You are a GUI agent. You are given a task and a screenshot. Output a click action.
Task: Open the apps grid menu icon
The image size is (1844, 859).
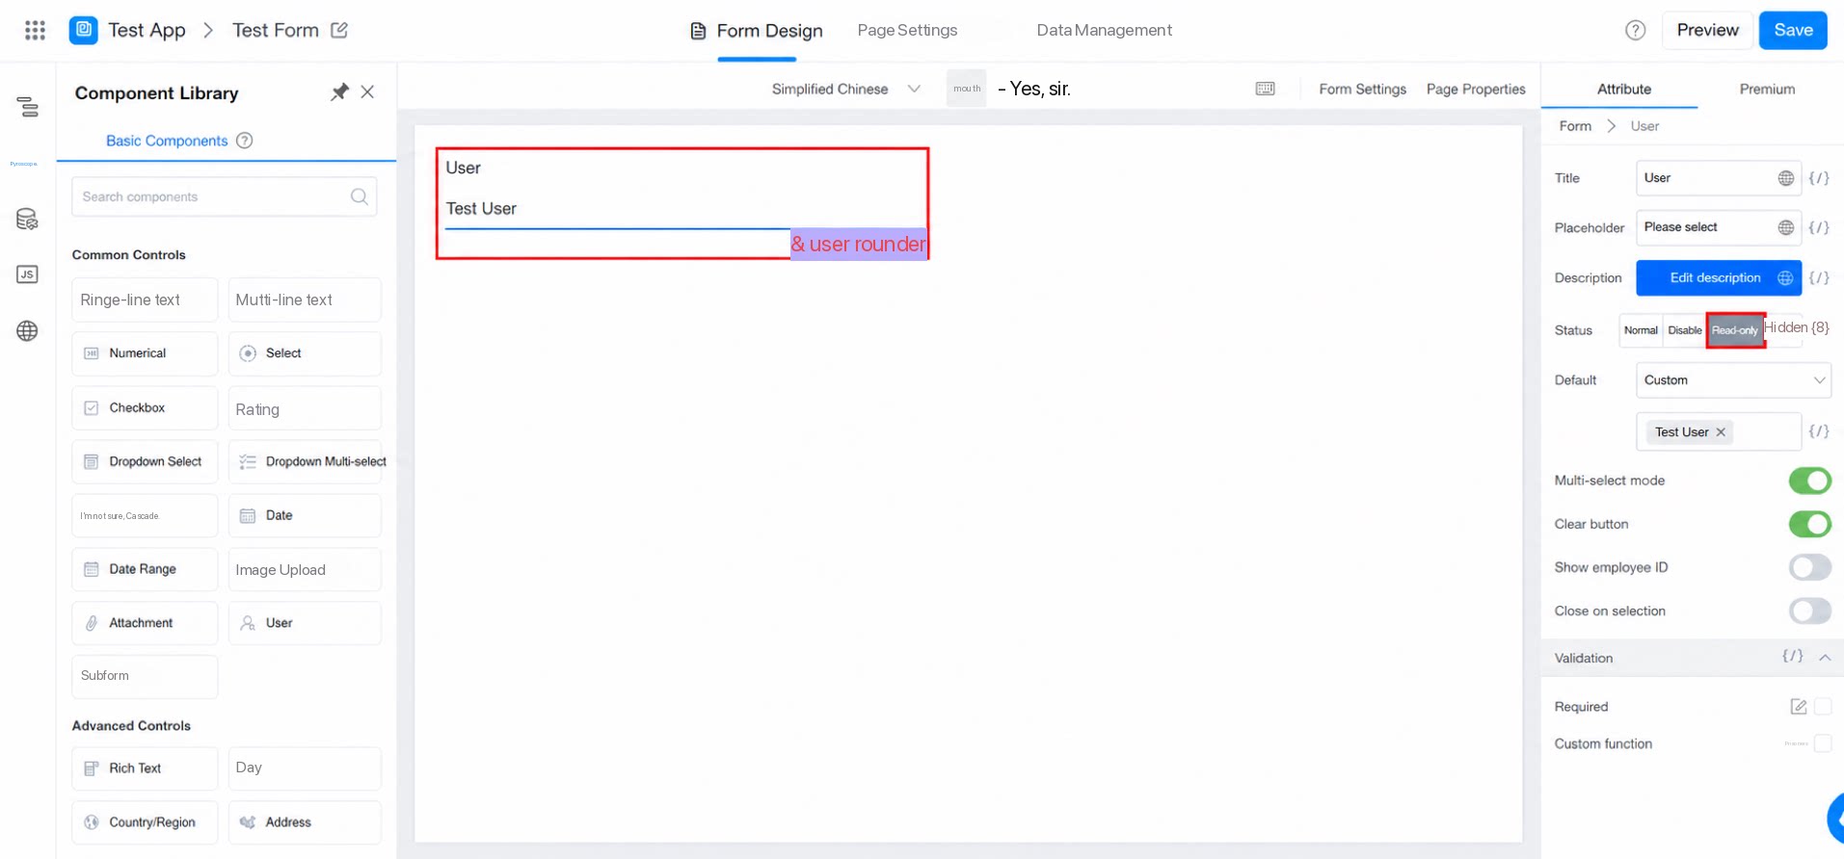coord(35,30)
